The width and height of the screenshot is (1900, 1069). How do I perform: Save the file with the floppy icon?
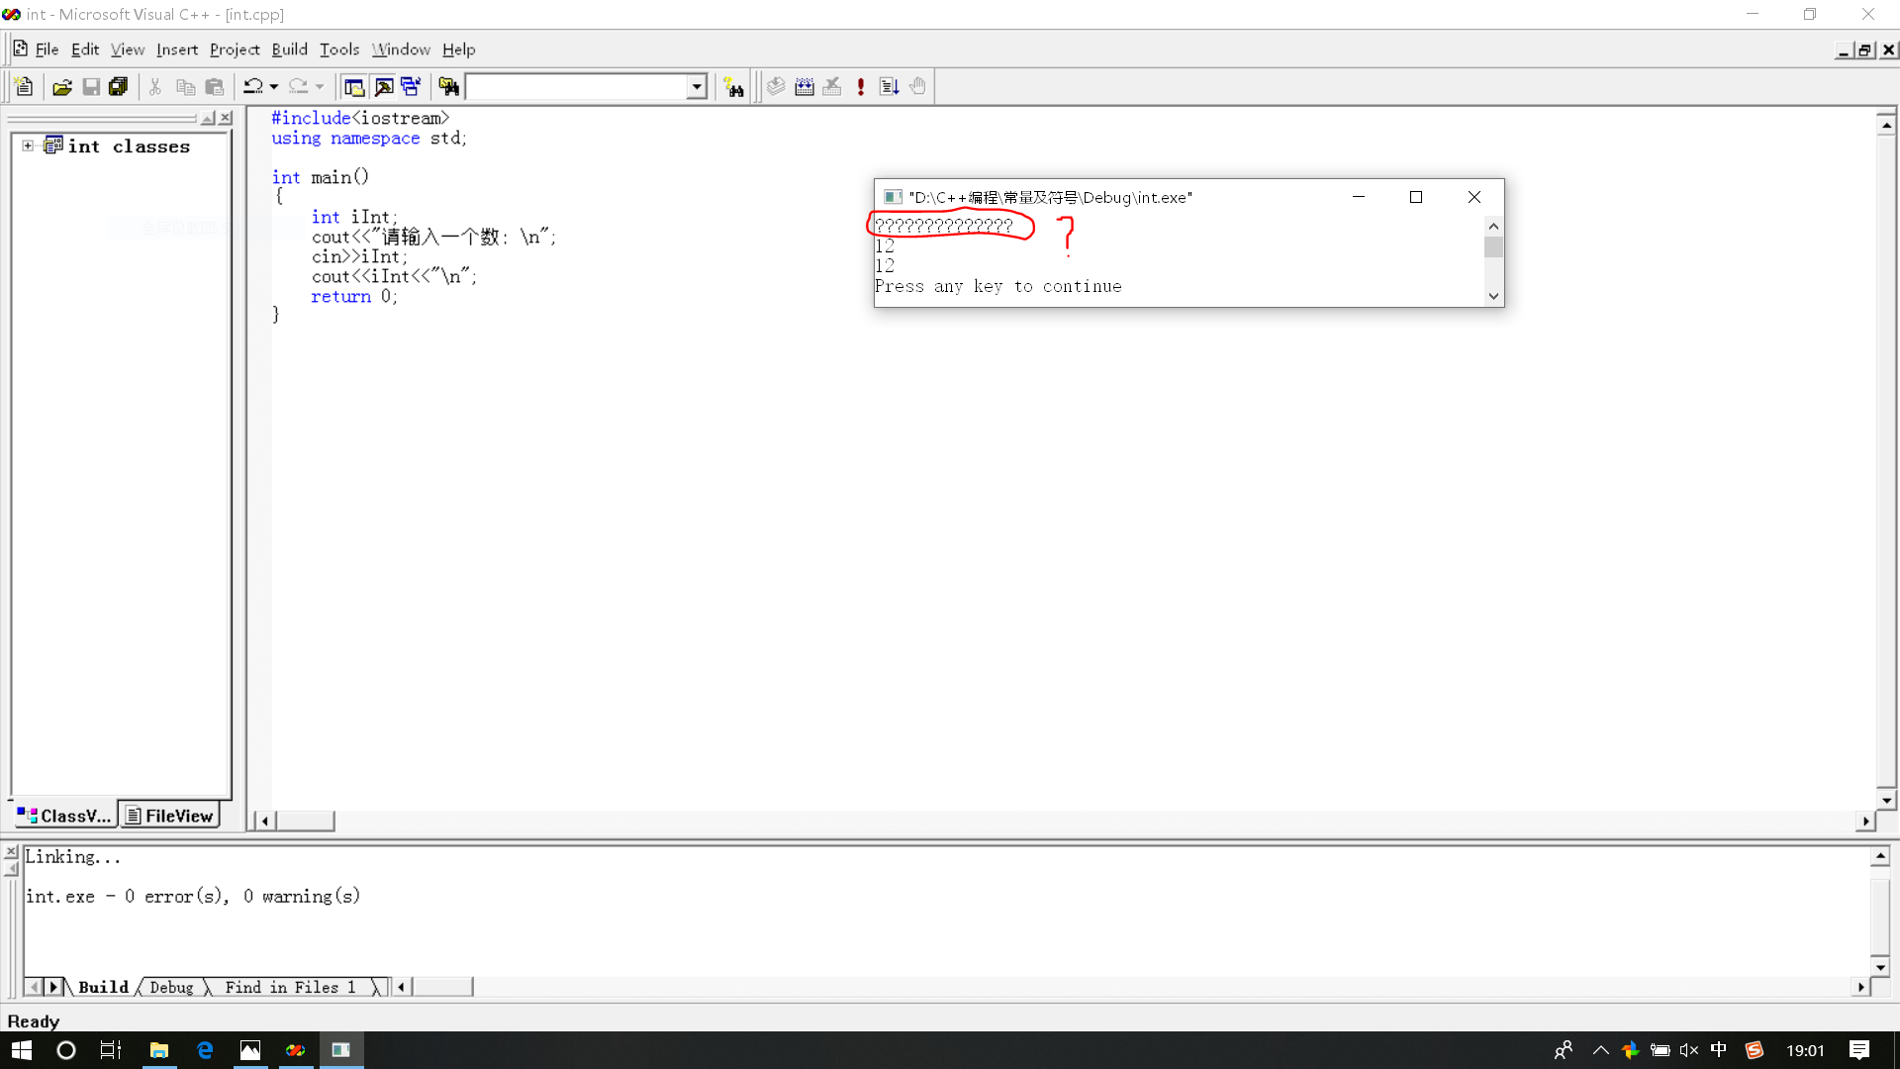[91, 87]
